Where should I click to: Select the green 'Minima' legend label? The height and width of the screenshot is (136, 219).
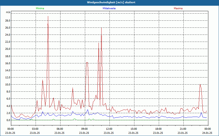40,8
